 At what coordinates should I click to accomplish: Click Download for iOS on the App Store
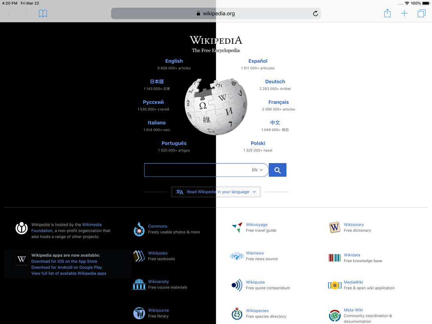64,261
